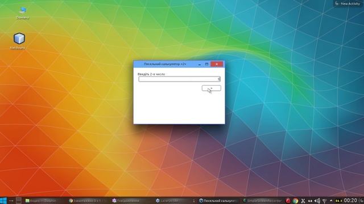Screen dimensions: 364x204
Task: Close the Пекельний калькулятор dialog
Action: (217, 64)
